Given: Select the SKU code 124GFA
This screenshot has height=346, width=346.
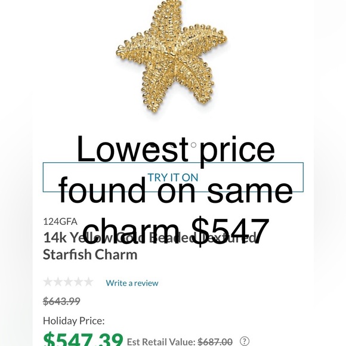Looking at the screenshot, I should coord(60,221).
